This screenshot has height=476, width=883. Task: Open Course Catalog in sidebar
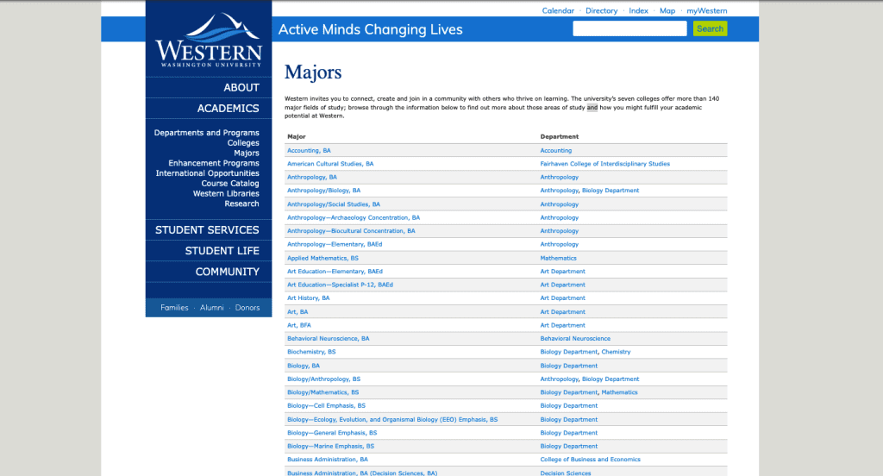tap(230, 184)
